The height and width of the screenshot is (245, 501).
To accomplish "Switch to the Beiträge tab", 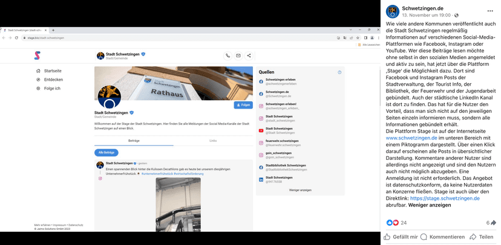I will [134, 141].
